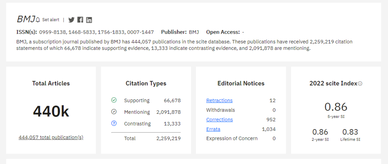Viewport: 388px width, 164px height.
Task: Click the BMJ journal title
Action: pos(26,19)
